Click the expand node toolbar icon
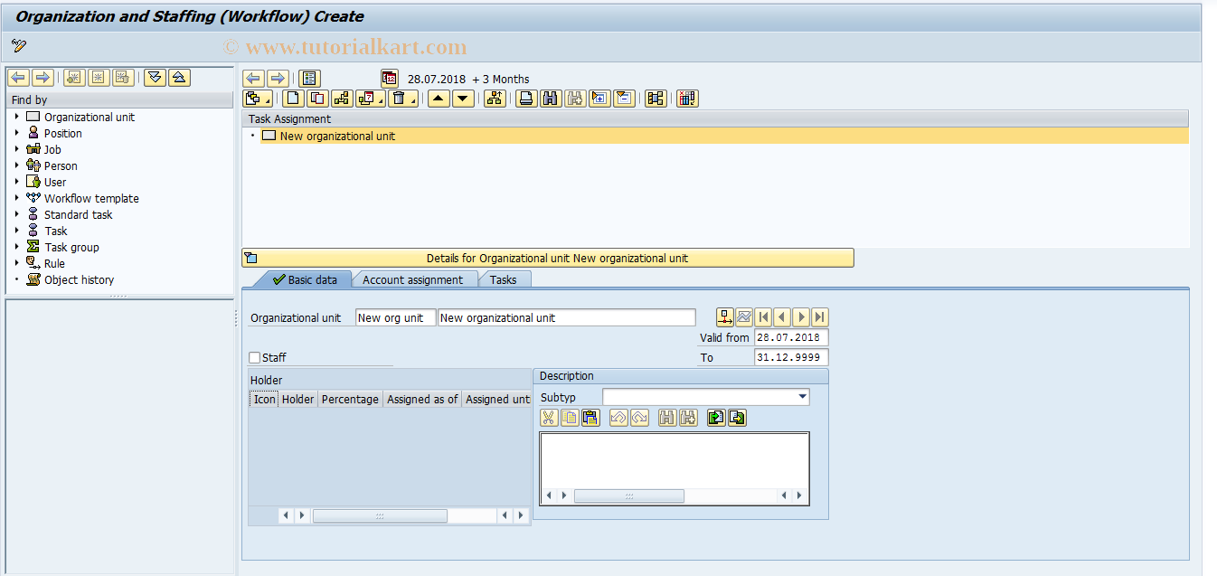The image size is (1217, 576). (600, 99)
